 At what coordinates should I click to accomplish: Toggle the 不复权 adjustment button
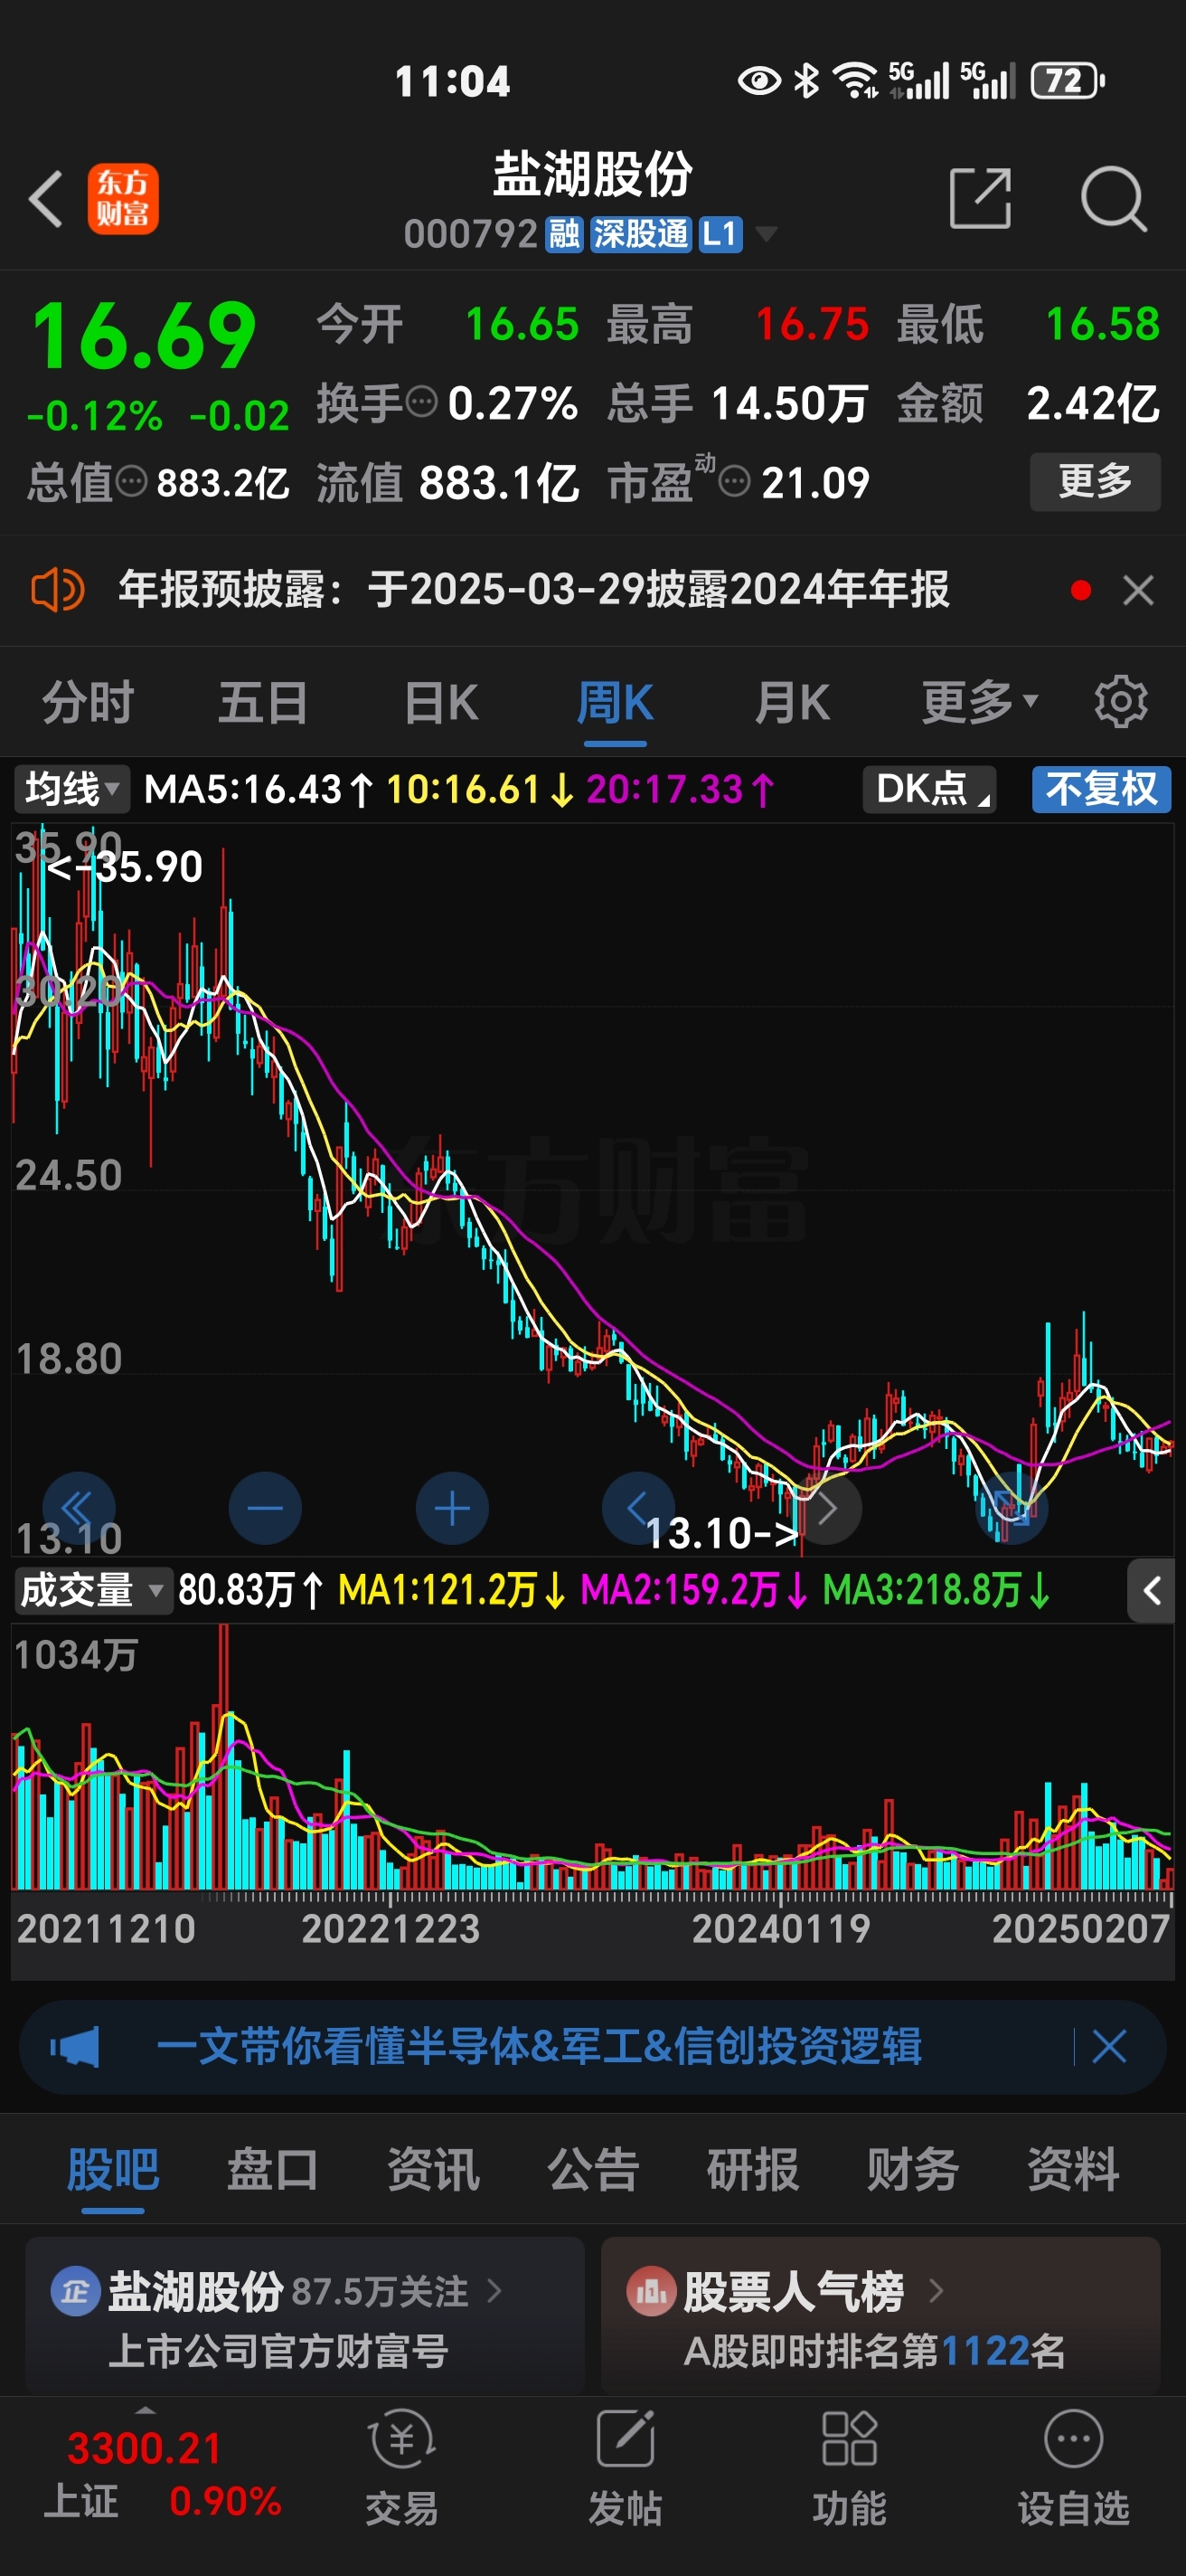(1101, 789)
